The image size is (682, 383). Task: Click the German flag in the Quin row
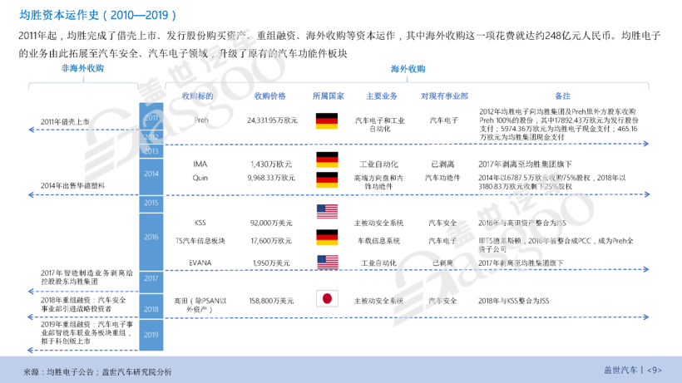327,179
